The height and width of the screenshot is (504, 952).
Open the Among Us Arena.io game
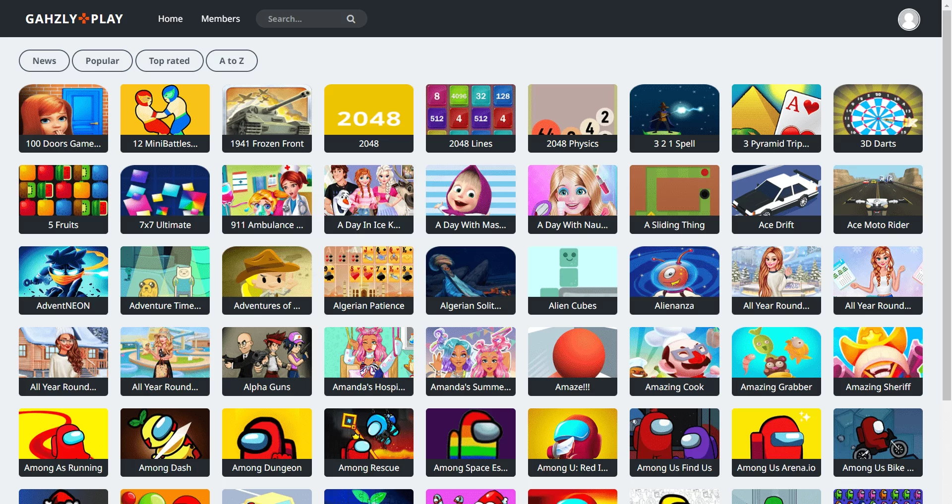775,442
